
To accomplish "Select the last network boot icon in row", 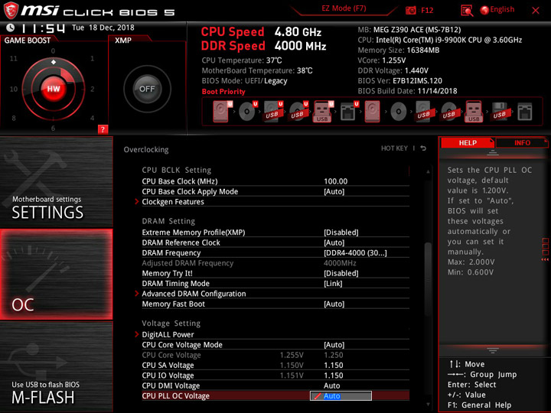I will pos(525,112).
